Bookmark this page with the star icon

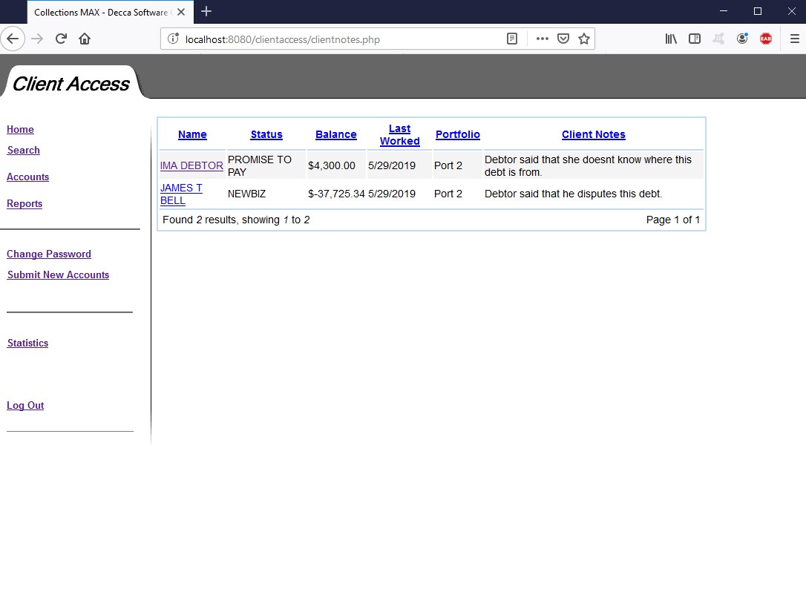point(584,39)
